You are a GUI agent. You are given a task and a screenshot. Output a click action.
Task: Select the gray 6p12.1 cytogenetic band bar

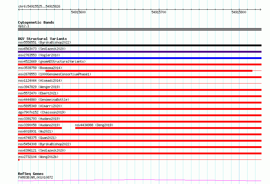[x=140, y=29]
